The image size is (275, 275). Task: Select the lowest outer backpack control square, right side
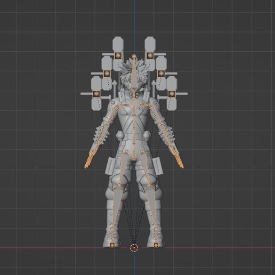click(172, 94)
